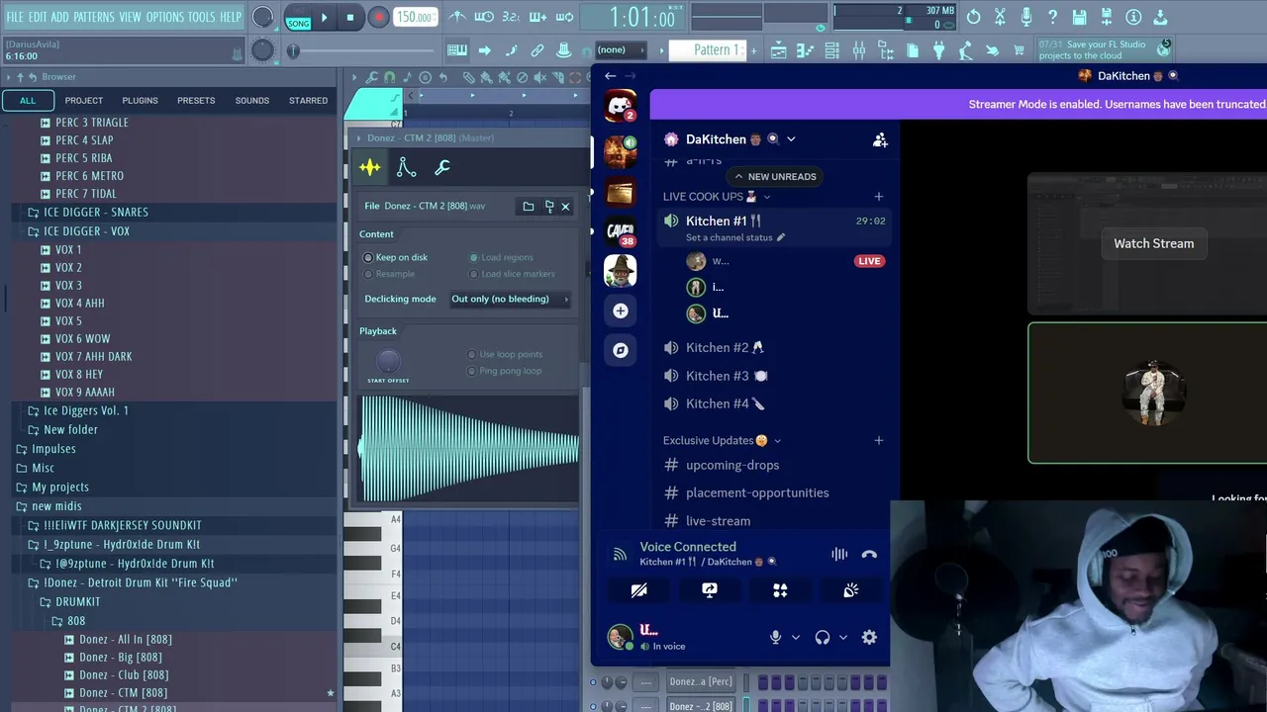Click the Watch Stream button

[1154, 243]
